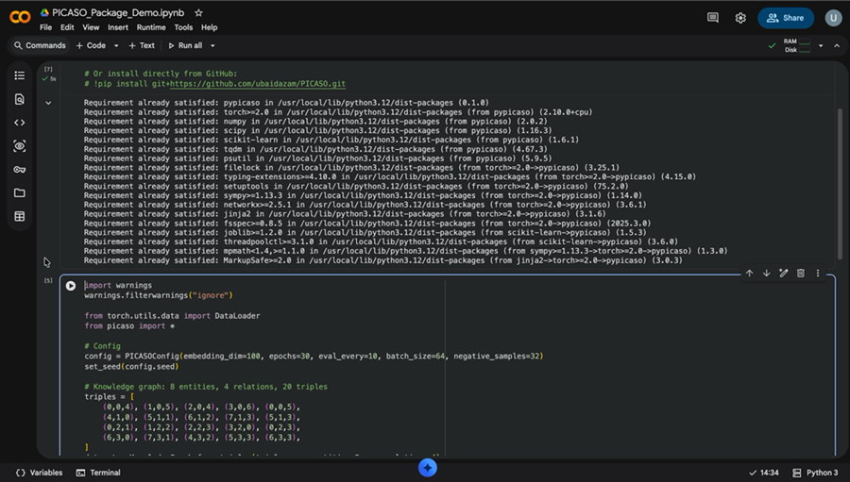Move the cell down
Image resolution: width=850 pixels, height=482 pixels.
point(767,274)
